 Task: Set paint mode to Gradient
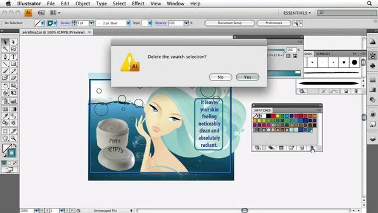[9, 163]
